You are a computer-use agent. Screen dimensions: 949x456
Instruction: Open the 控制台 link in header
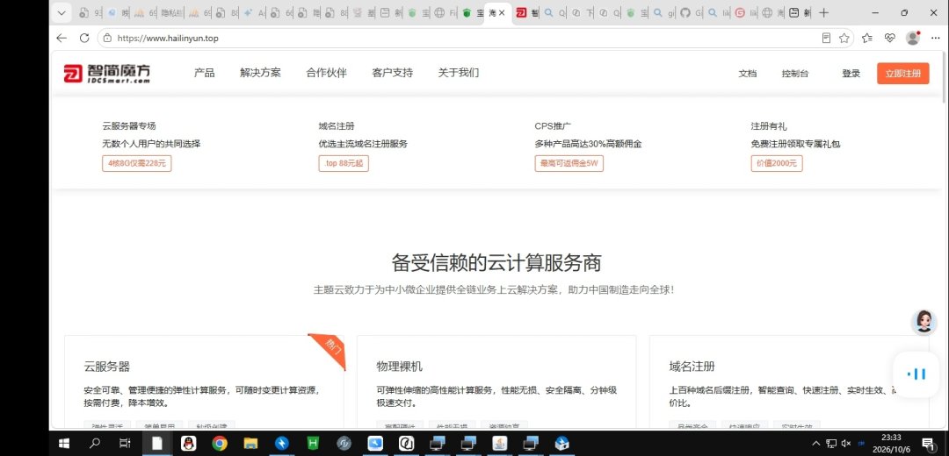click(x=794, y=74)
